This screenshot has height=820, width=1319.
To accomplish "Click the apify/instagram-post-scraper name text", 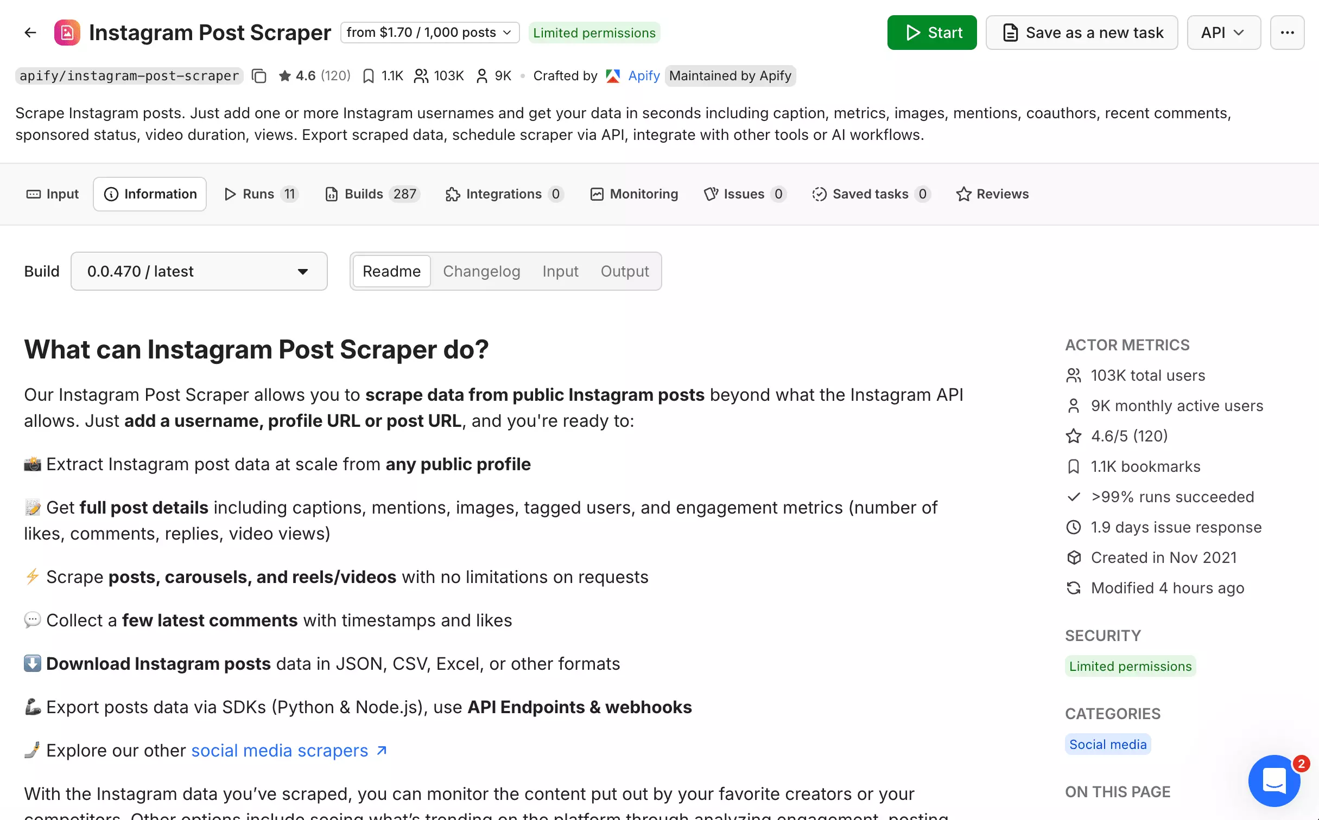I will tap(129, 76).
